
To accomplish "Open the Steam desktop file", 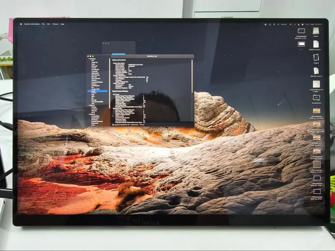I will coord(316,32).
